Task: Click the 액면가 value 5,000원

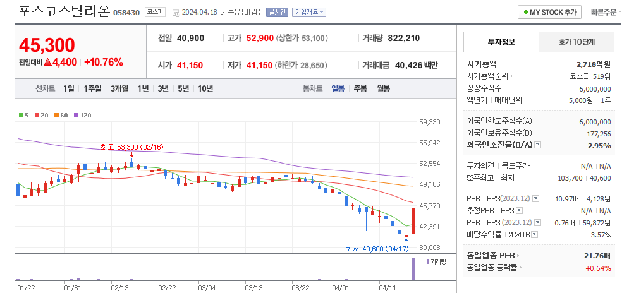Action: click(x=581, y=100)
